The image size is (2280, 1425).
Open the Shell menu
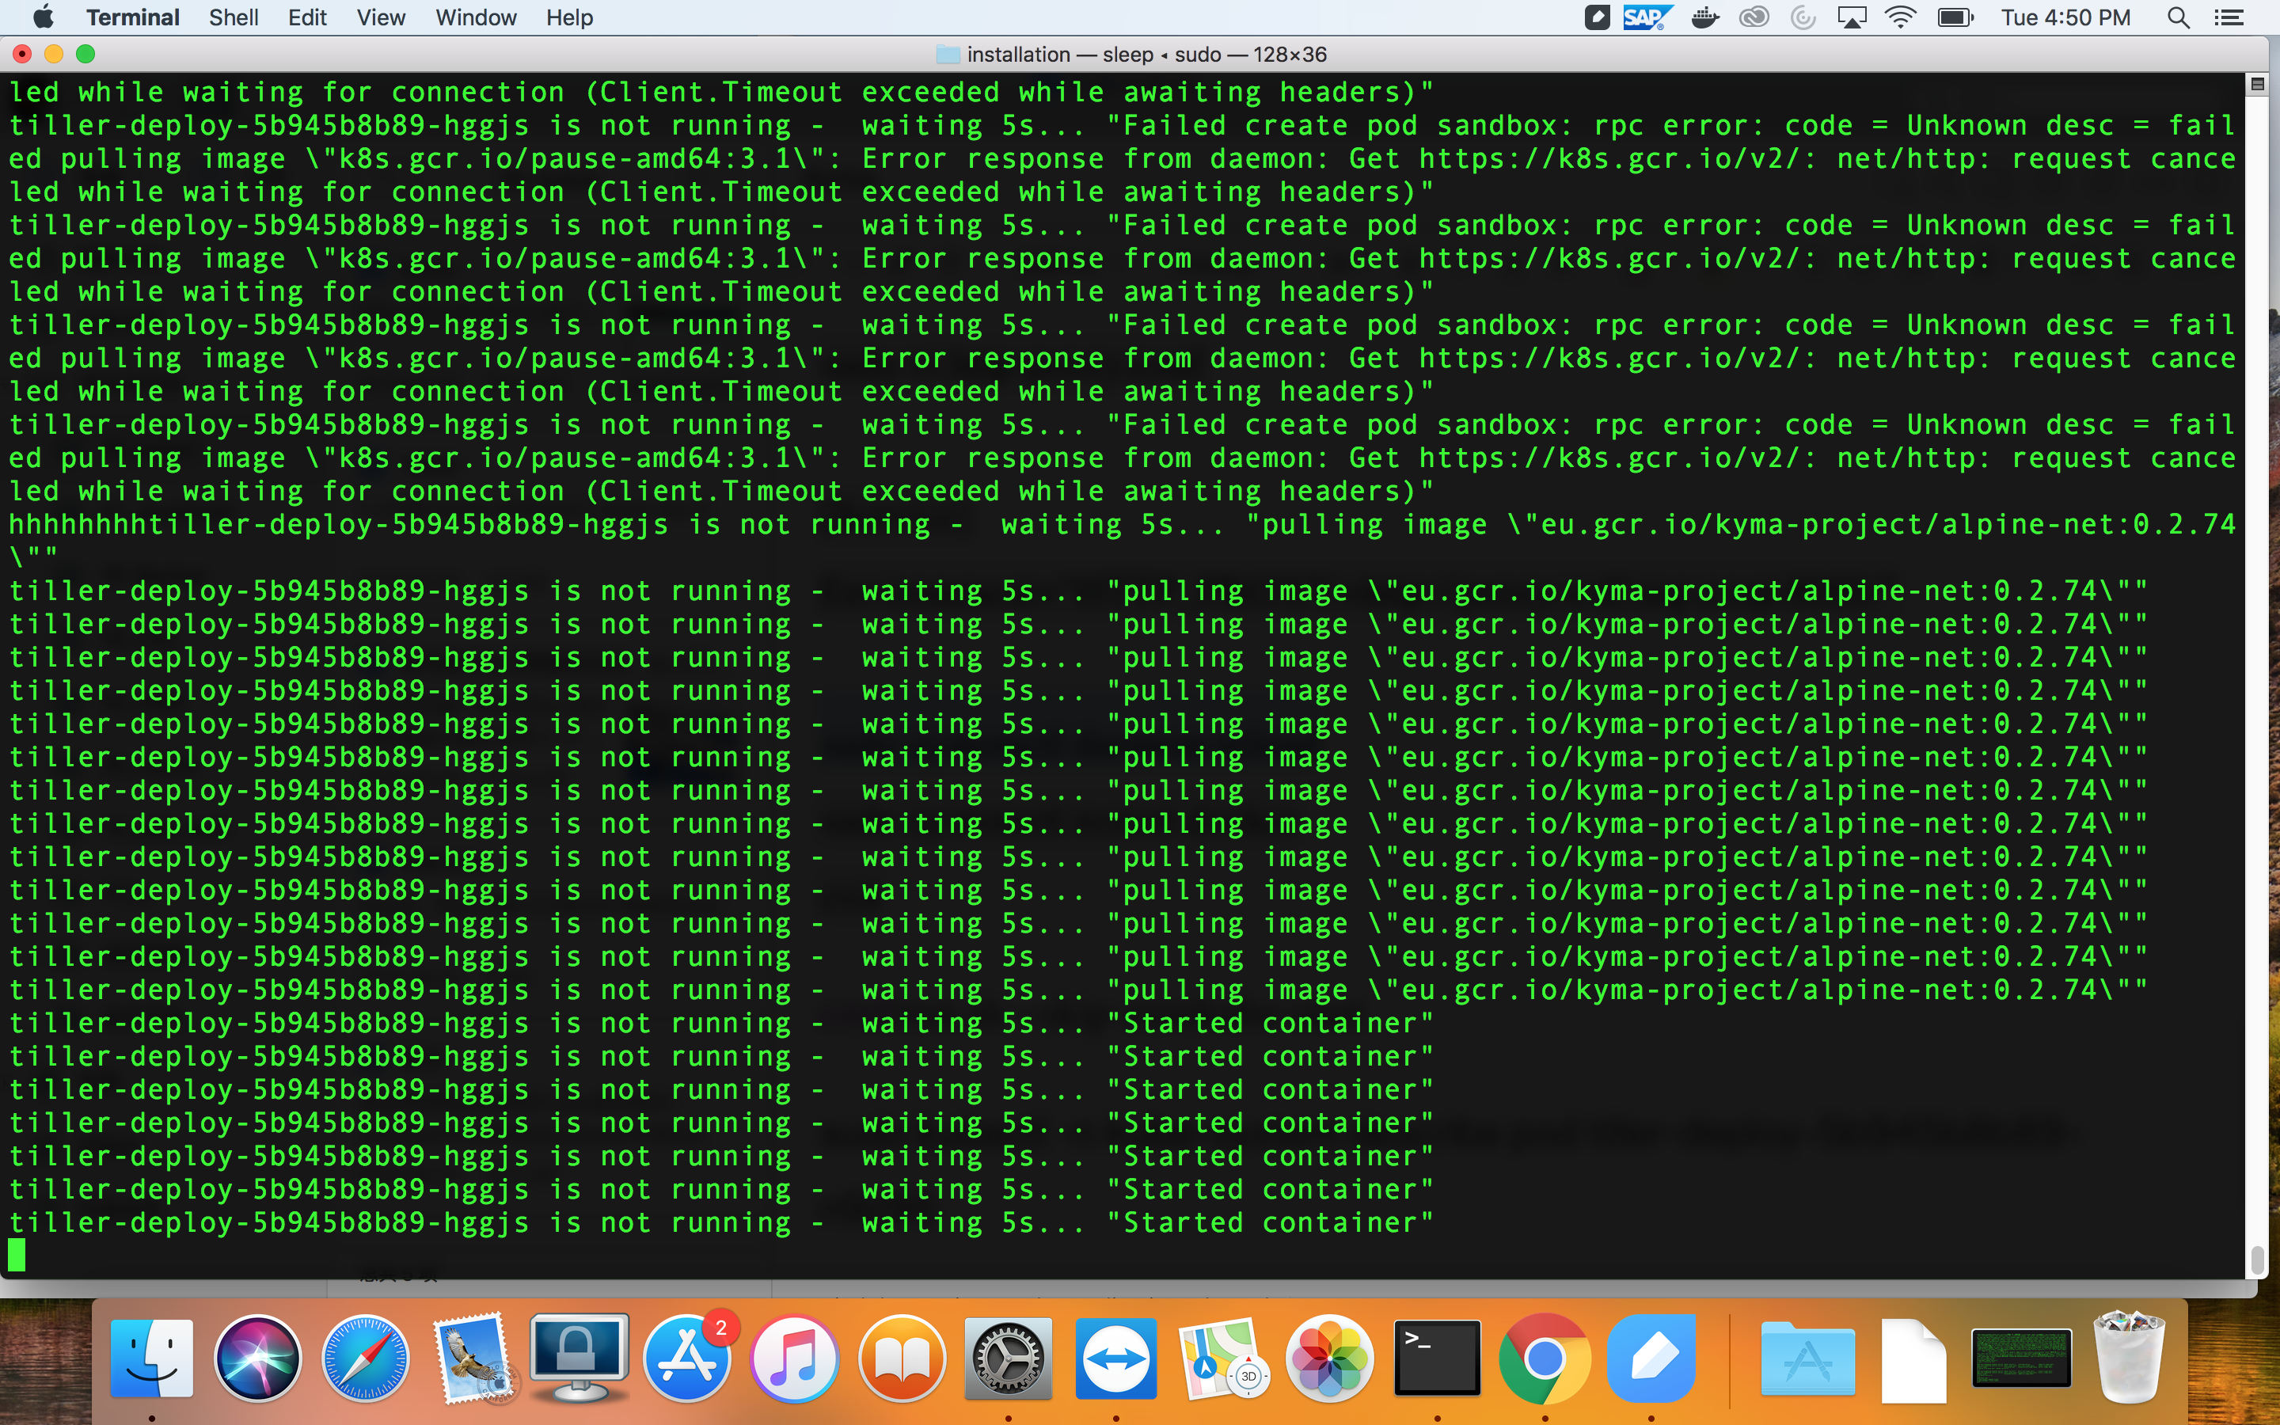click(234, 18)
